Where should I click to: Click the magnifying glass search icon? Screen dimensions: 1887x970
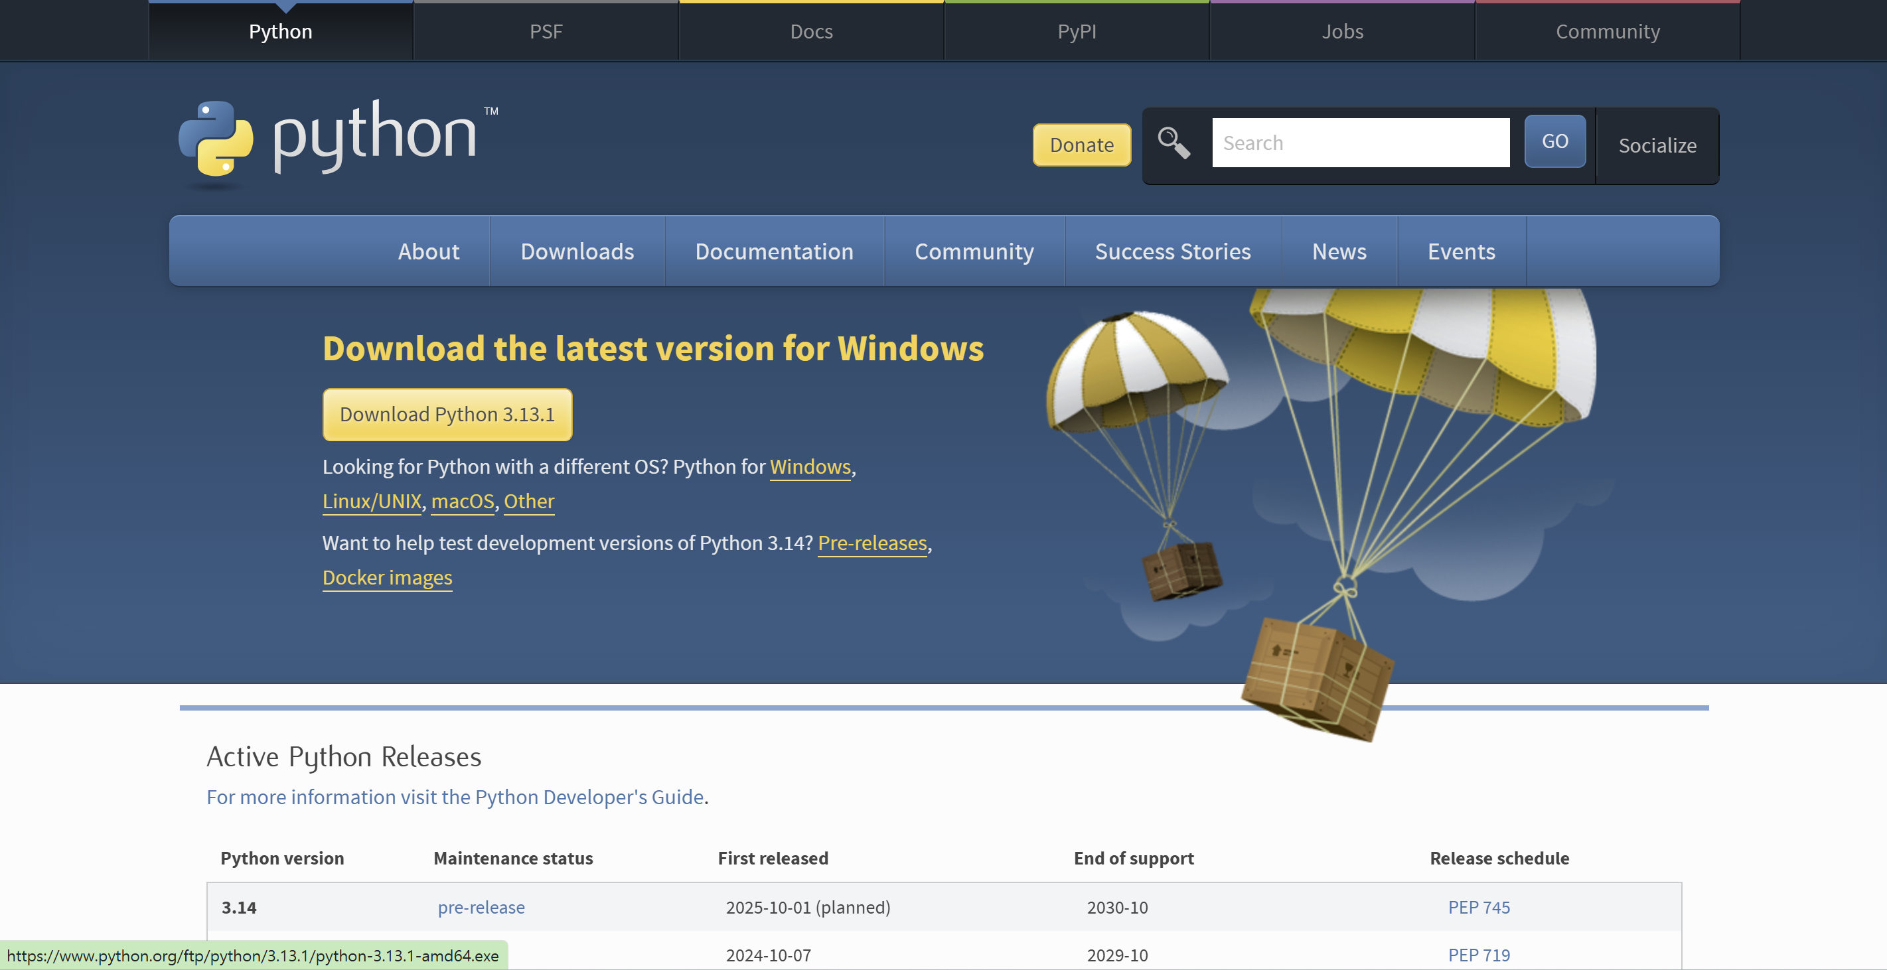[1173, 143]
